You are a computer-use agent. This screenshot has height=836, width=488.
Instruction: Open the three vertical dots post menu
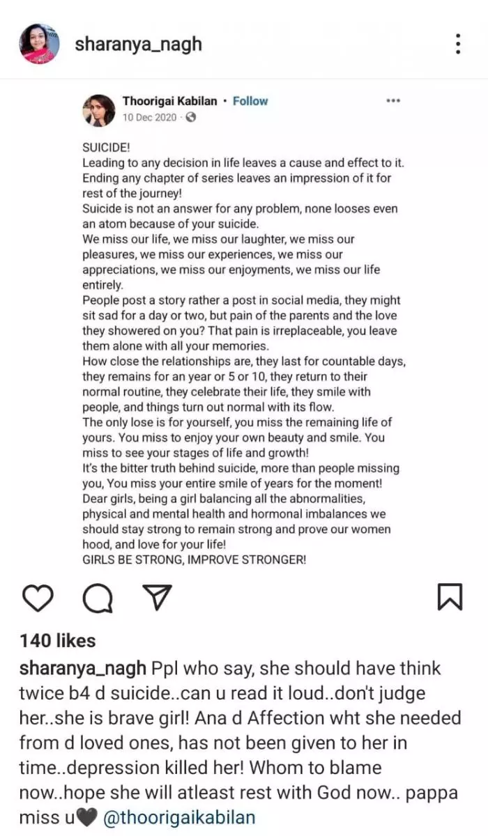click(x=457, y=44)
